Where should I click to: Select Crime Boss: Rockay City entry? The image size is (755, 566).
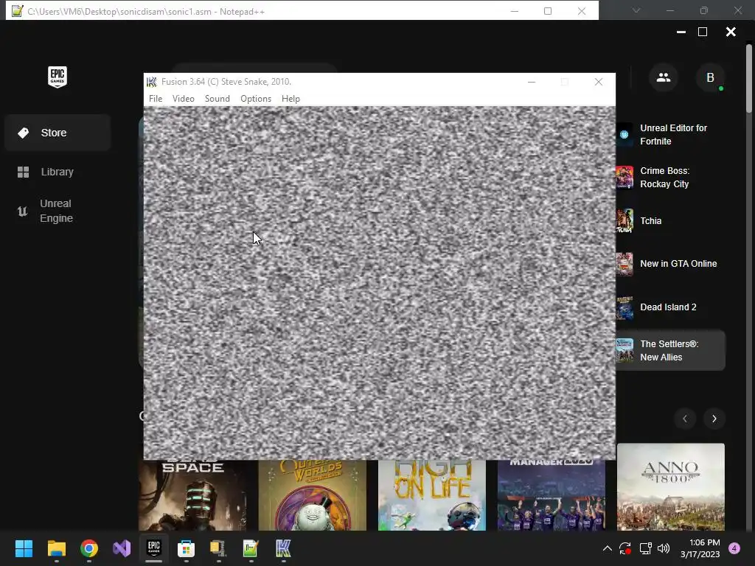point(670,178)
